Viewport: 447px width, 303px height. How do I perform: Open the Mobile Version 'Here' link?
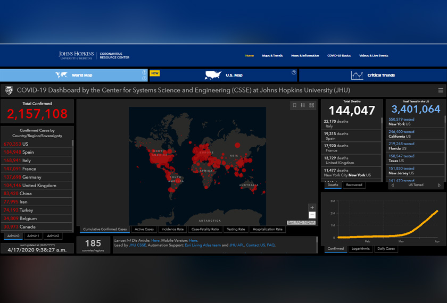click(x=193, y=241)
